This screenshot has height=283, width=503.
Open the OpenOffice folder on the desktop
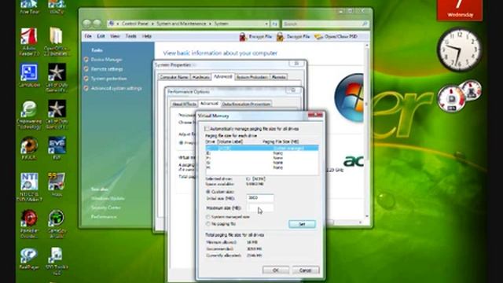[56, 36]
